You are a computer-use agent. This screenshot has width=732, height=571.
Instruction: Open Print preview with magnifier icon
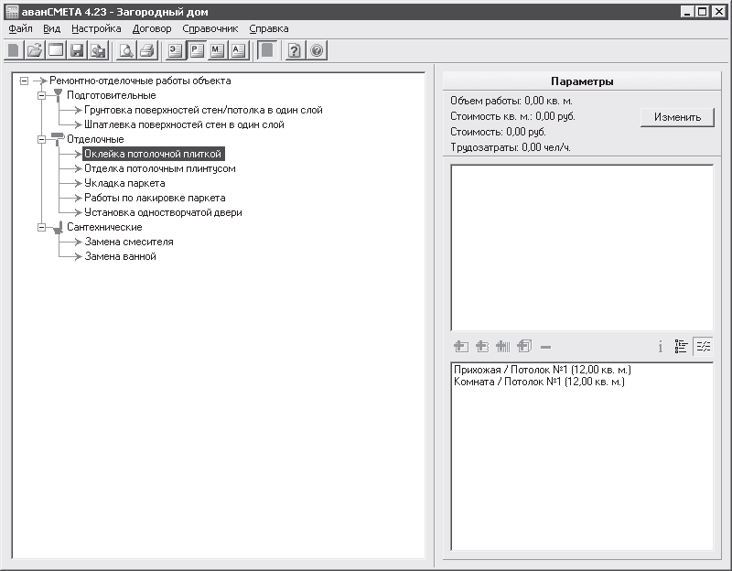pyautogui.click(x=126, y=51)
